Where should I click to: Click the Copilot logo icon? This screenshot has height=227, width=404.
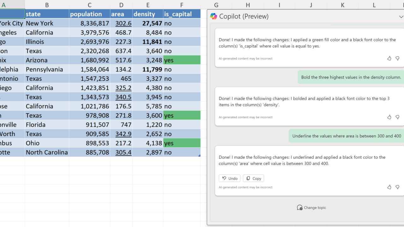click(214, 16)
